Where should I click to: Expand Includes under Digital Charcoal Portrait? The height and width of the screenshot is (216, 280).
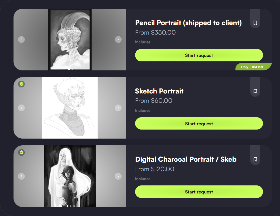pos(143,179)
